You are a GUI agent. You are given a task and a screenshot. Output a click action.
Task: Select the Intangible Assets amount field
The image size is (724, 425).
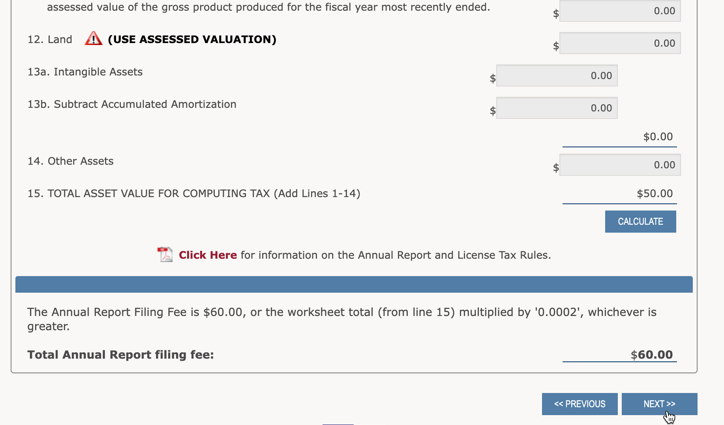pyautogui.click(x=557, y=76)
